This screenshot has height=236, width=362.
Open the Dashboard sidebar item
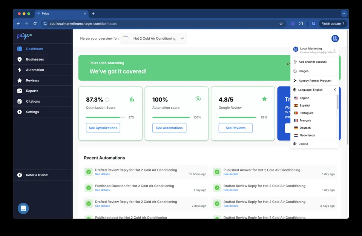tap(43, 49)
